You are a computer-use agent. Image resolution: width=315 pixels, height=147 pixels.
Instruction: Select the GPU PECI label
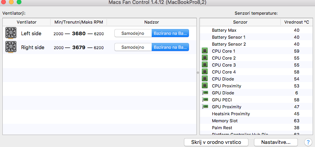pyautogui.click(x=222, y=100)
